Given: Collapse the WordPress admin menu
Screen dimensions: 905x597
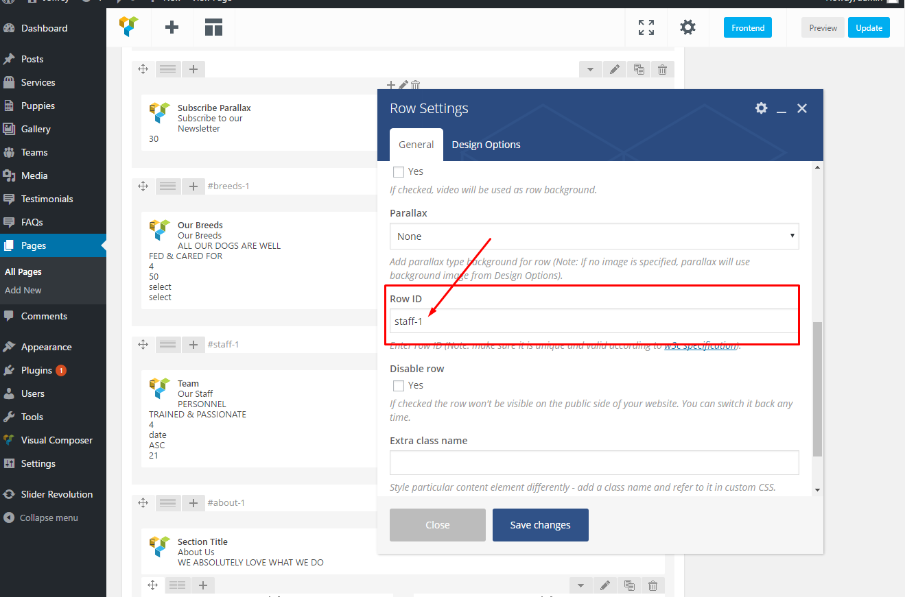Looking at the screenshot, I should click(x=48, y=518).
